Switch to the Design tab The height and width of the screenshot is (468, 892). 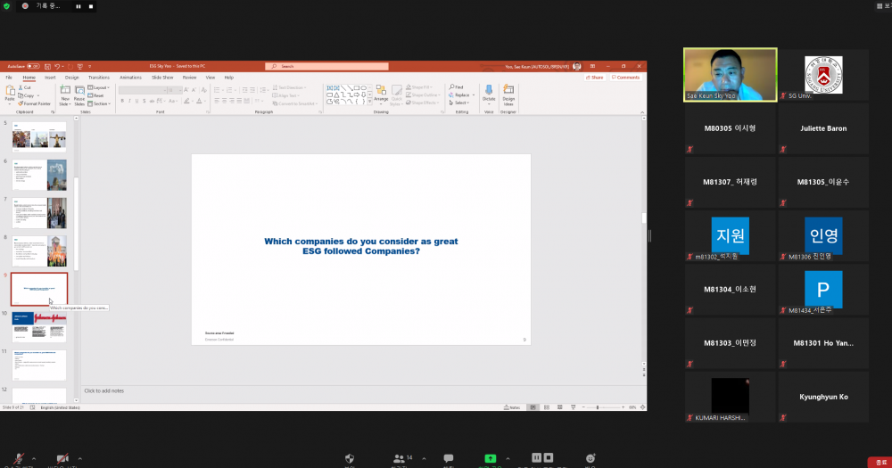click(71, 78)
